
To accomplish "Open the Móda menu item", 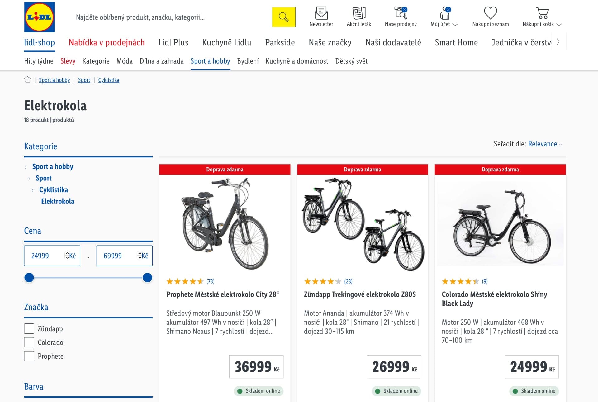I will point(125,61).
